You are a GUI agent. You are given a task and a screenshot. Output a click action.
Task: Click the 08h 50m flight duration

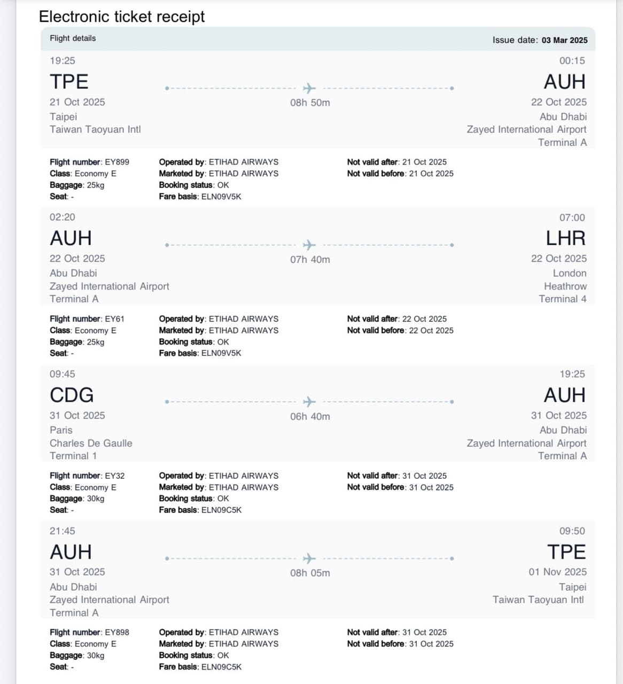coord(310,103)
